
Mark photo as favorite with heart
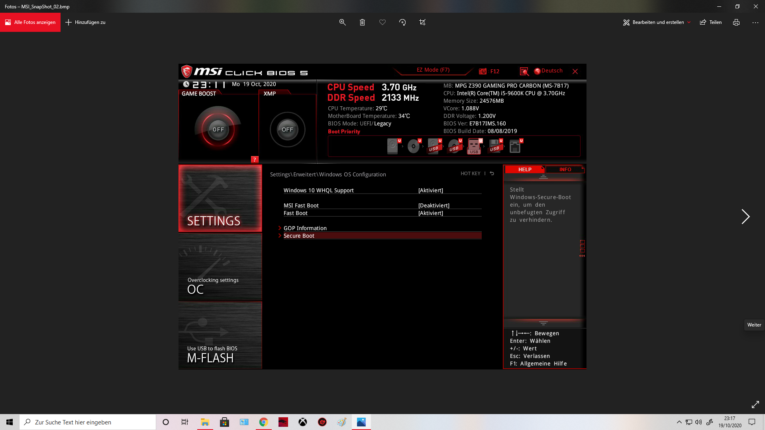point(382,22)
